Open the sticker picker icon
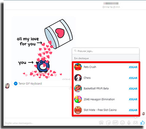 (108, 123)
